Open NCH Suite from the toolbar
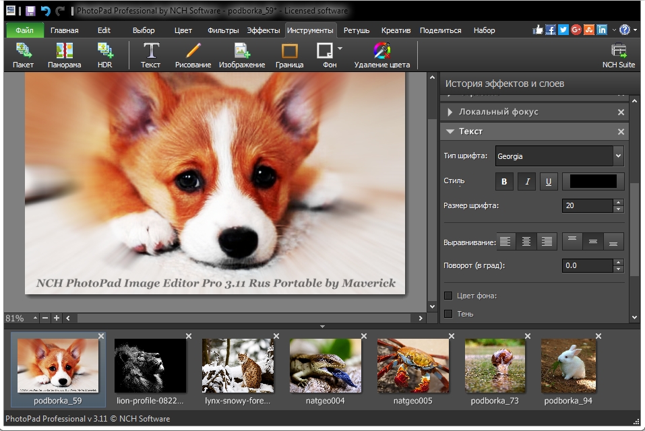This screenshot has width=645, height=431. coord(618,55)
